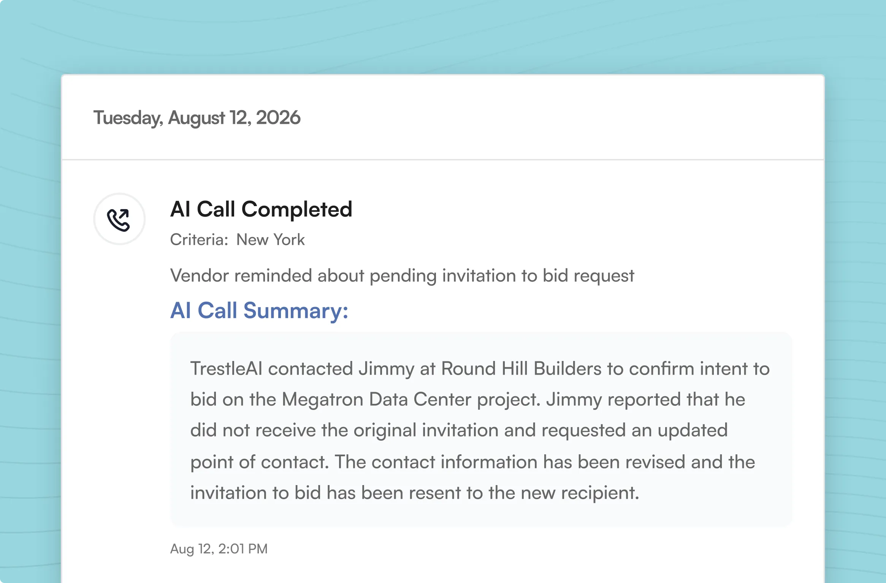886x583 pixels.
Task: Click the Aug 12, 2:01 PM timestamp
Action: (219, 549)
